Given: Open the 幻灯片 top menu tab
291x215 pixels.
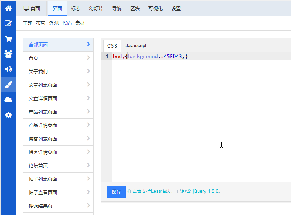Looking at the screenshot, I should (x=96, y=8).
